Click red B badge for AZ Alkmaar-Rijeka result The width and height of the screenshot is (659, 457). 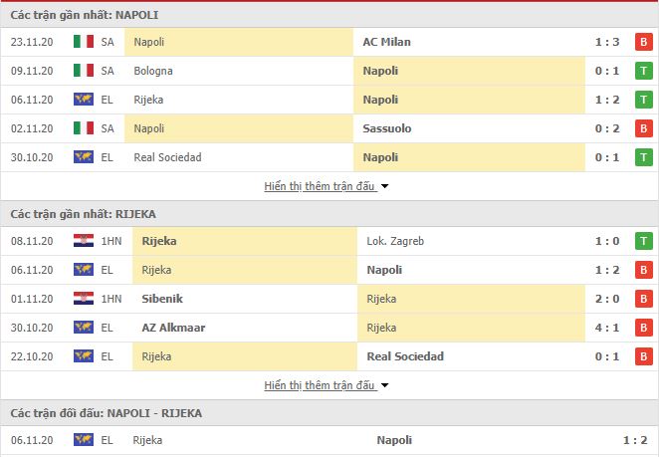coord(643,328)
